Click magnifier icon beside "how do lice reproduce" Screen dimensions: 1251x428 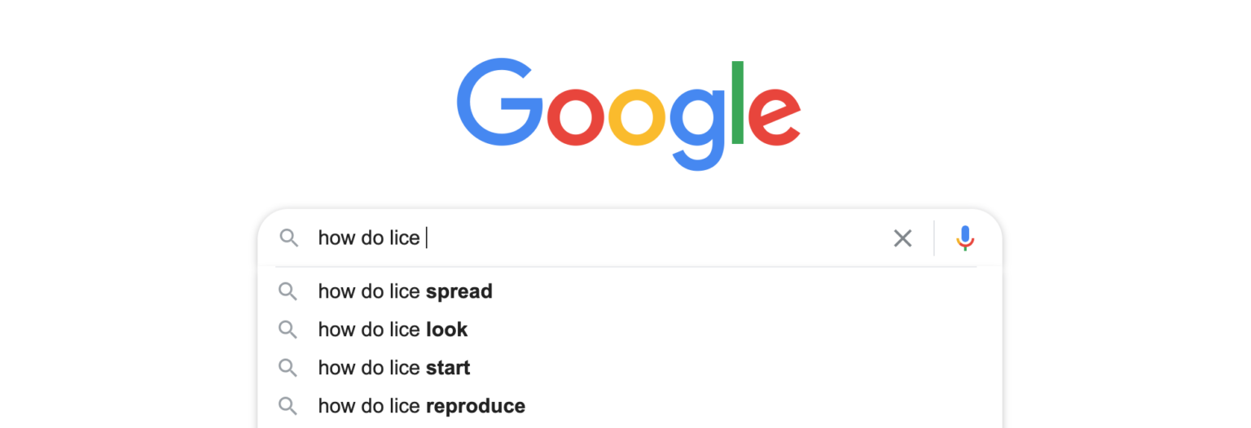(288, 405)
